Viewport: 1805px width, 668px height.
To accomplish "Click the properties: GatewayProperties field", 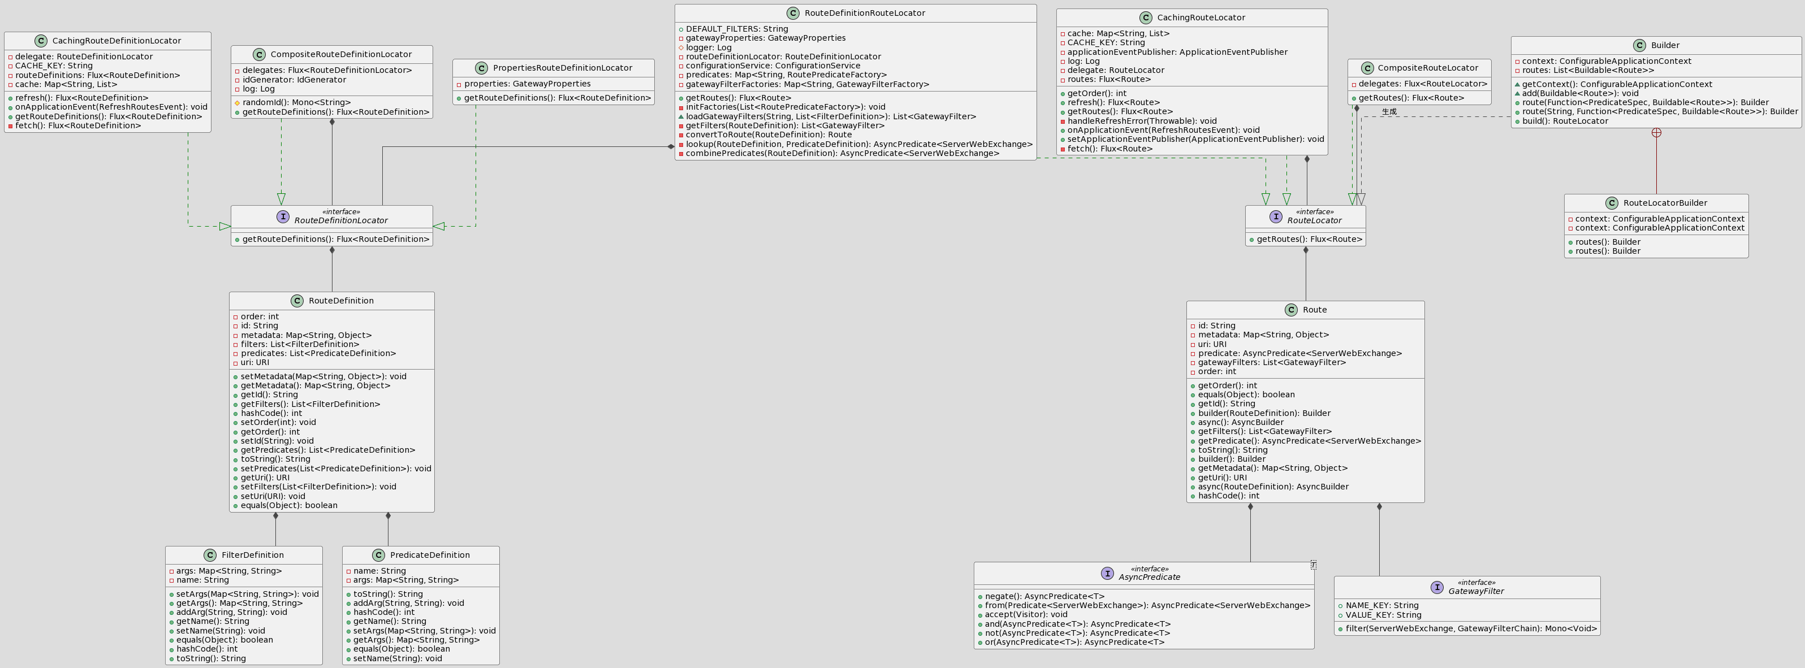I will (527, 84).
